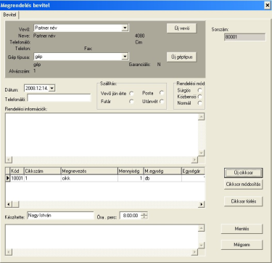Select the row indicator arrow of row 10001
The image size is (272, 263).
pos(8,178)
